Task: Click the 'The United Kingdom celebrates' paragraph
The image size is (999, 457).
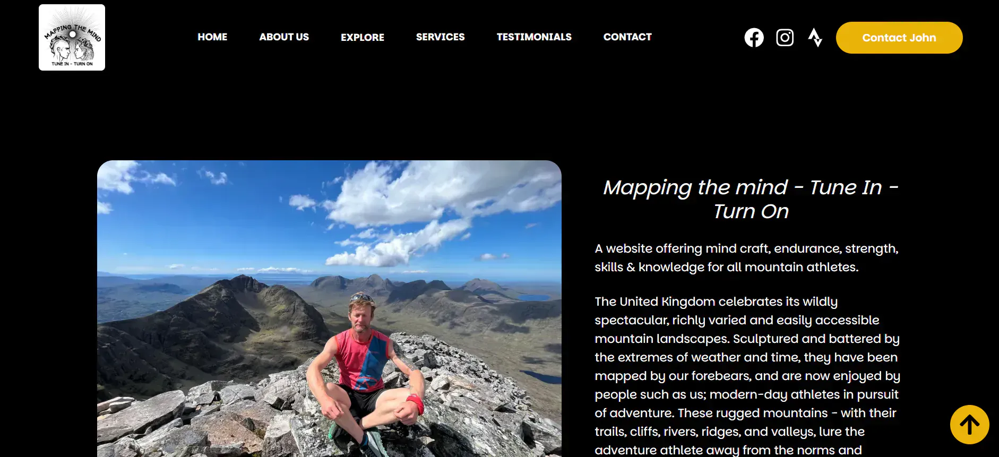Action: [x=747, y=375]
